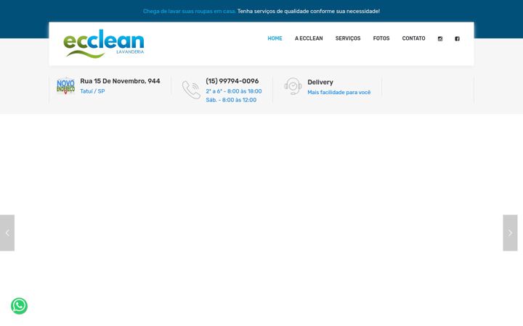
Task: Open WhatsApp chat floating button
Action: 20,306
